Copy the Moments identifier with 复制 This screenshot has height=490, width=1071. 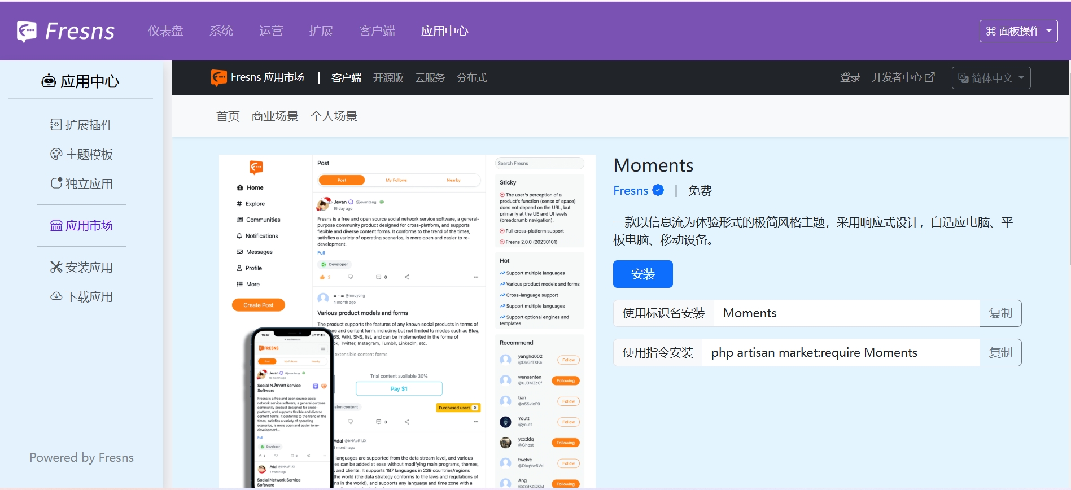tap(1000, 313)
